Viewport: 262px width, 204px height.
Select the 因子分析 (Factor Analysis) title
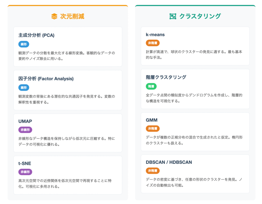click(x=46, y=79)
